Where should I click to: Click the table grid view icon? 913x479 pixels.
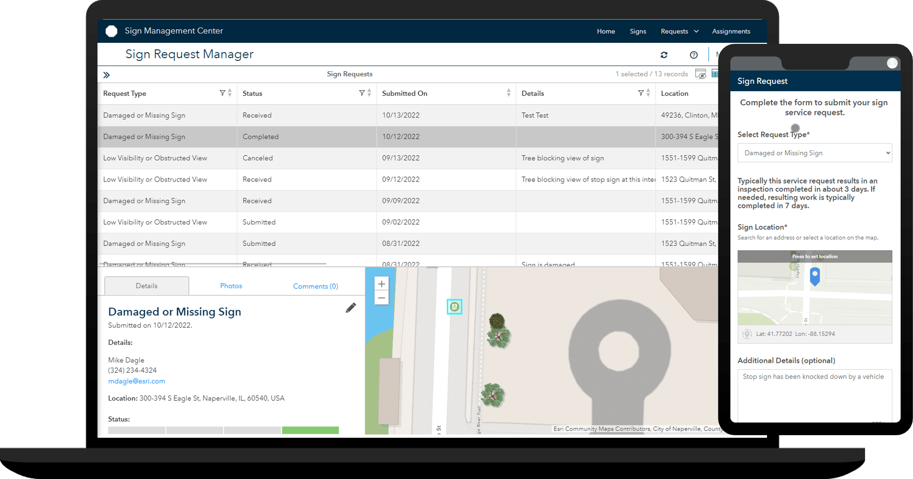tap(715, 74)
